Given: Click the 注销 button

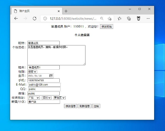Looking at the screenshot, I should pos(96,106).
